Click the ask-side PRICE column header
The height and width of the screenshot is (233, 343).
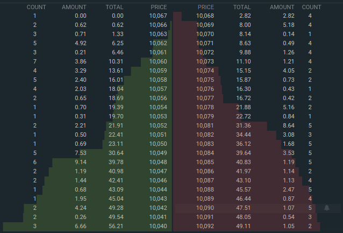click(205, 7)
